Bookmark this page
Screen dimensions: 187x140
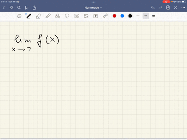pyautogui.click(x=26, y=8)
